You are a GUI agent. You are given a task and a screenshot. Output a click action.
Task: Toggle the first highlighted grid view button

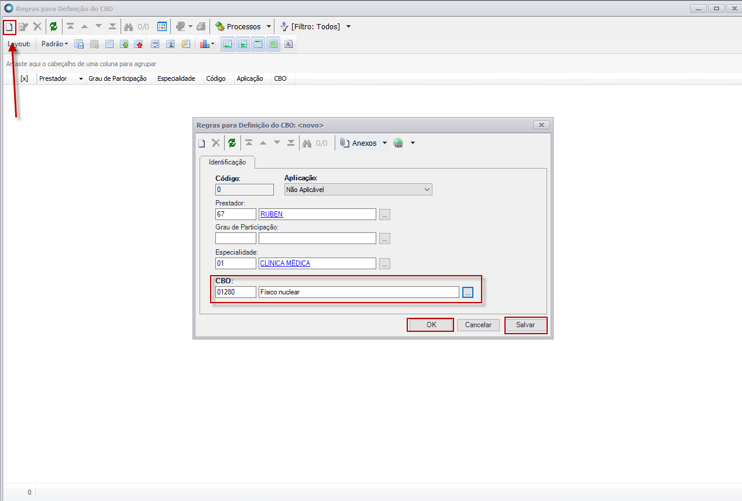[x=228, y=44]
